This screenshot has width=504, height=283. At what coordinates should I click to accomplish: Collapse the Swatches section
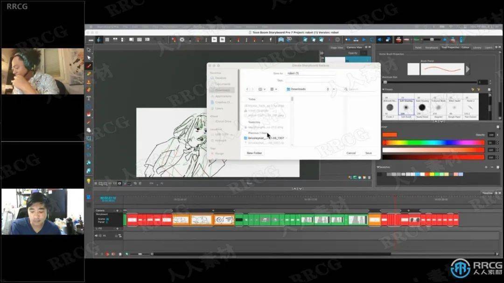(x=378, y=167)
